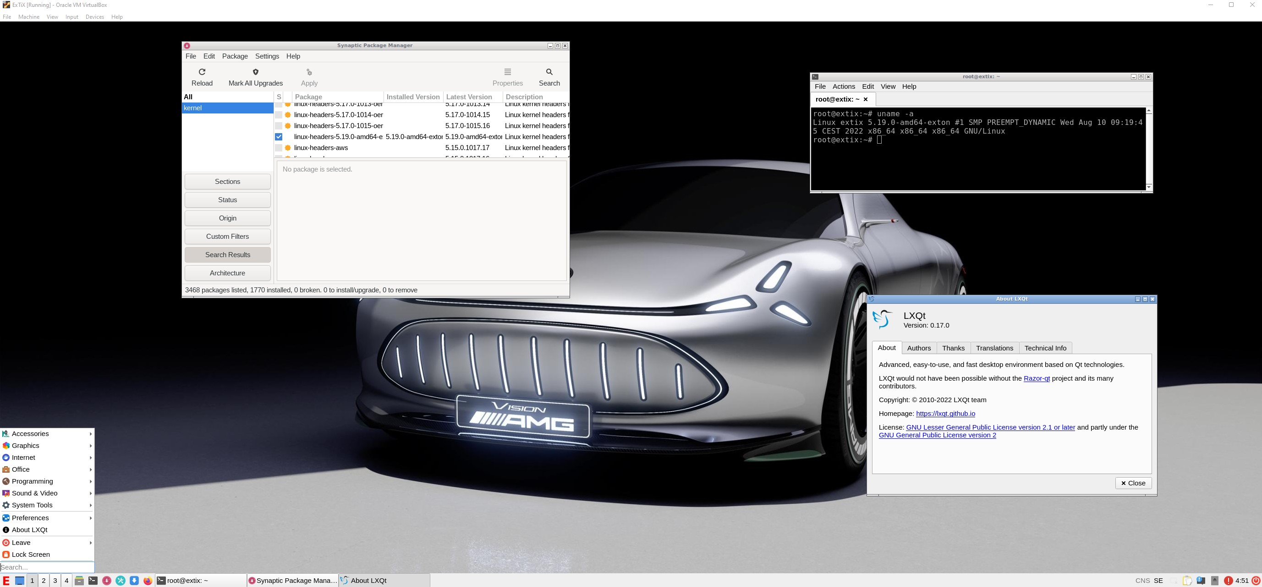Switch to the Technical Info tab

point(1045,348)
